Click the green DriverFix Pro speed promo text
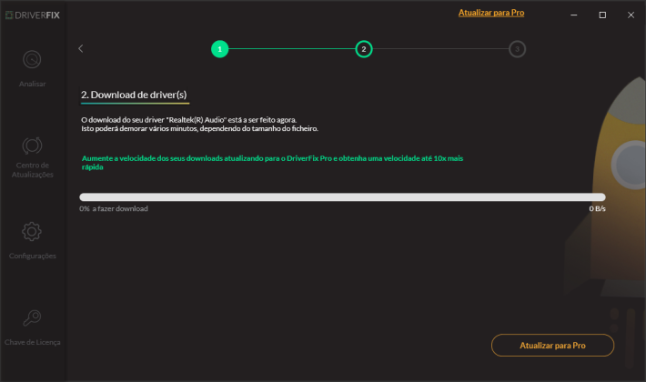The image size is (646, 382). coord(272,163)
